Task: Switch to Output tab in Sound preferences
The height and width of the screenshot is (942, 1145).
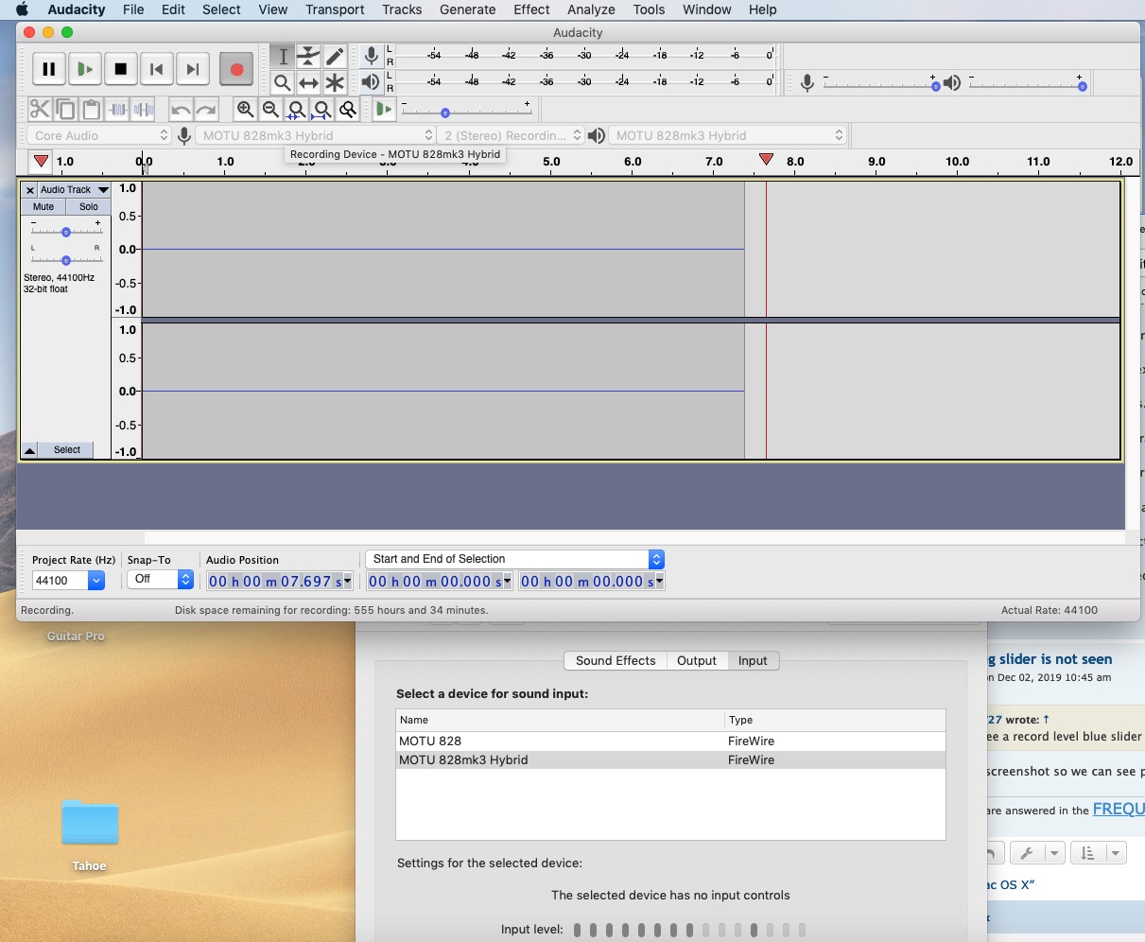Action: pyautogui.click(x=697, y=660)
